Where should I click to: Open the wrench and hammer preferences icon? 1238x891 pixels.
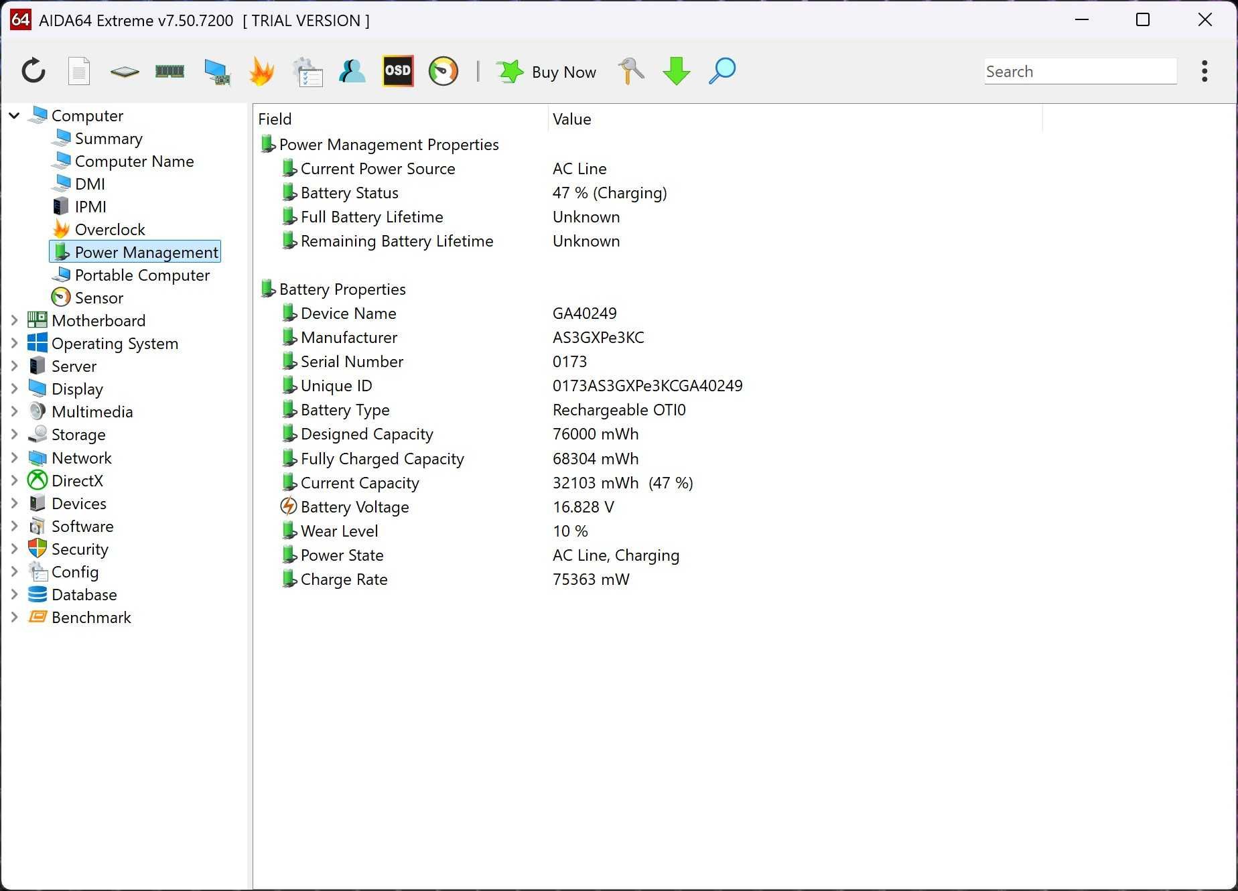631,71
